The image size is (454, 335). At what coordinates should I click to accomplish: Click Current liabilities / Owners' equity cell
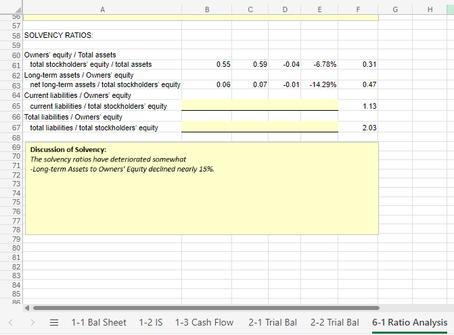pyautogui.click(x=102, y=95)
